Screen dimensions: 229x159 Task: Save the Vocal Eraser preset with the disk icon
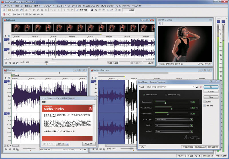coord(197,87)
